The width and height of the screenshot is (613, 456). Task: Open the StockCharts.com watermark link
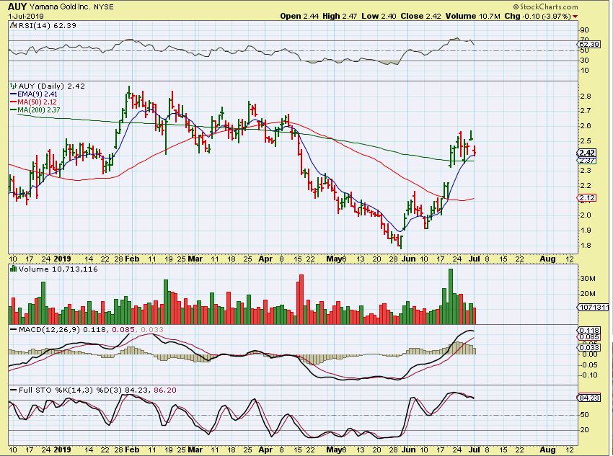[x=545, y=6]
